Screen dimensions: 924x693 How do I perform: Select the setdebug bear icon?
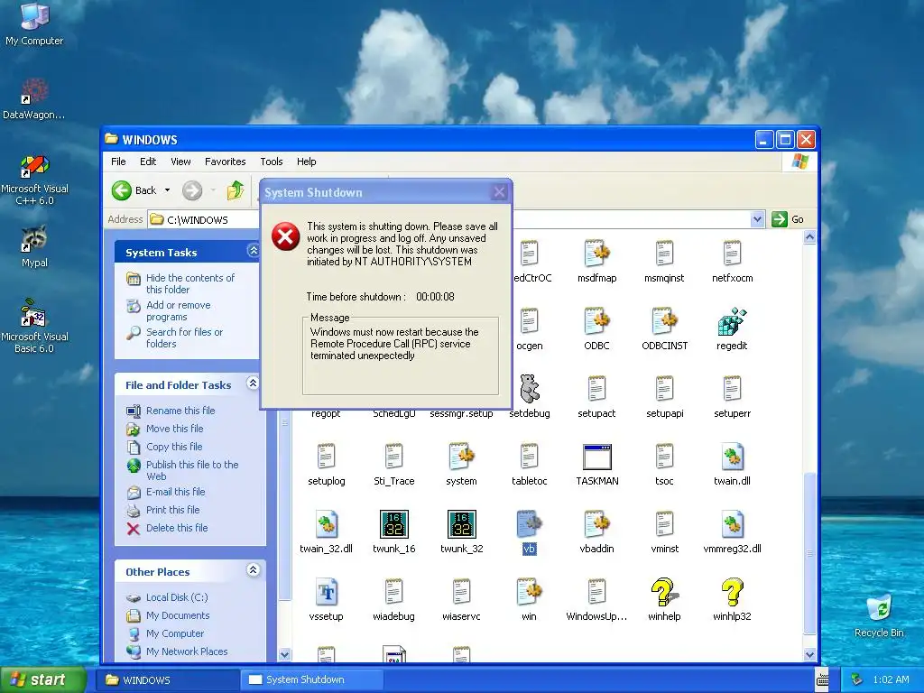point(529,388)
